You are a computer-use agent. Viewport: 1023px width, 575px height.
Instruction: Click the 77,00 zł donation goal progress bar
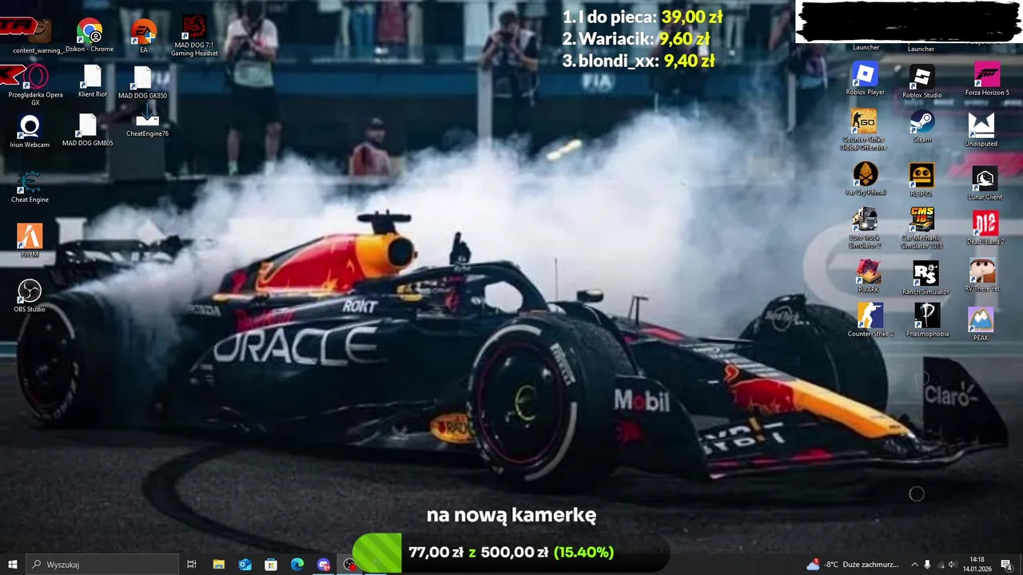pyautogui.click(x=510, y=553)
